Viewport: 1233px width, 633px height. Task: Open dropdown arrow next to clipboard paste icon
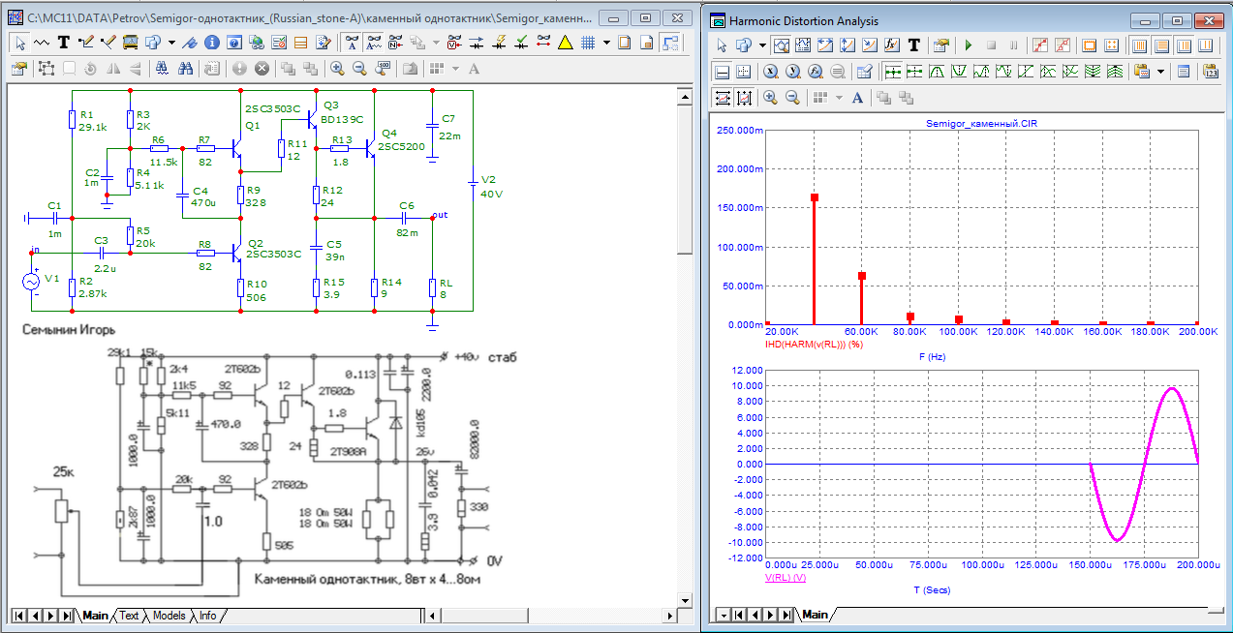coord(1159,72)
